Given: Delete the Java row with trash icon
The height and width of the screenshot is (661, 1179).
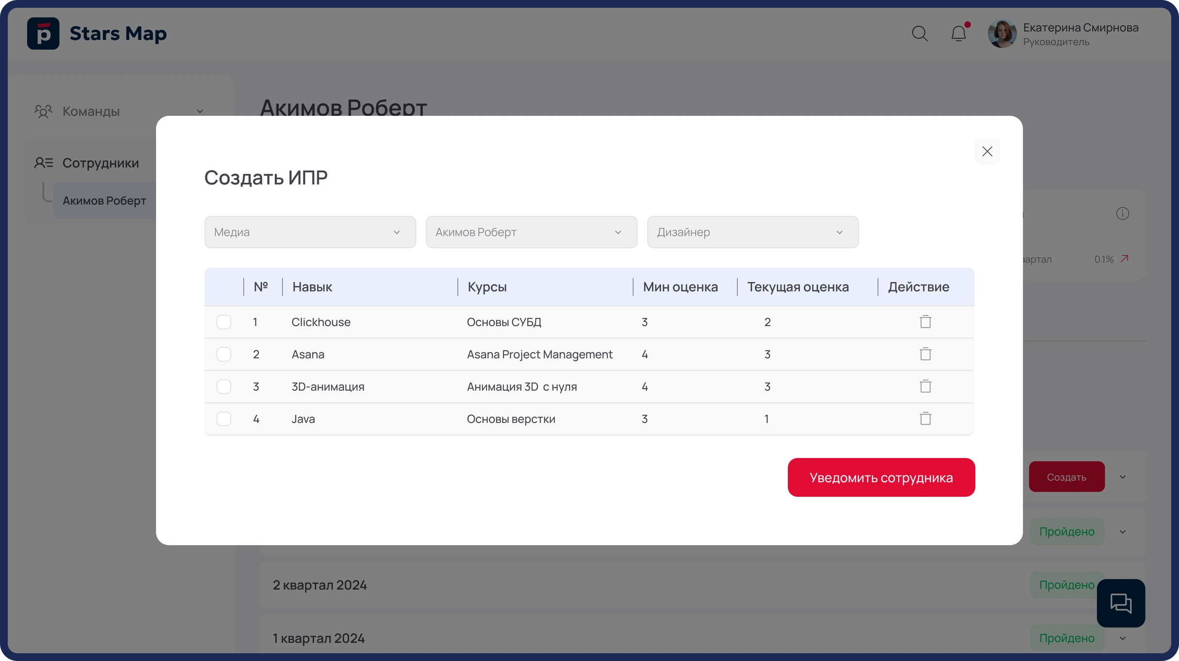Looking at the screenshot, I should pyautogui.click(x=925, y=418).
